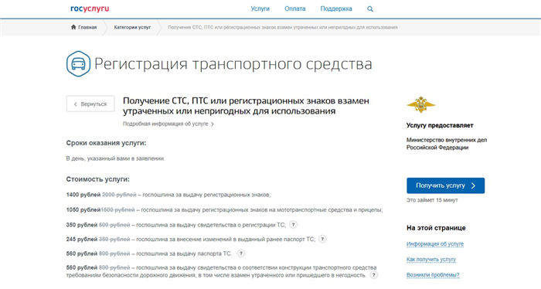Click the 245 рублей fee text
This screenshot has height=289, width=541.
click(190, 239)
